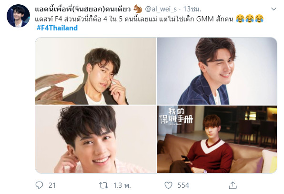View the photo of man in black jacket
284x194 pixels.
[95, 71]
